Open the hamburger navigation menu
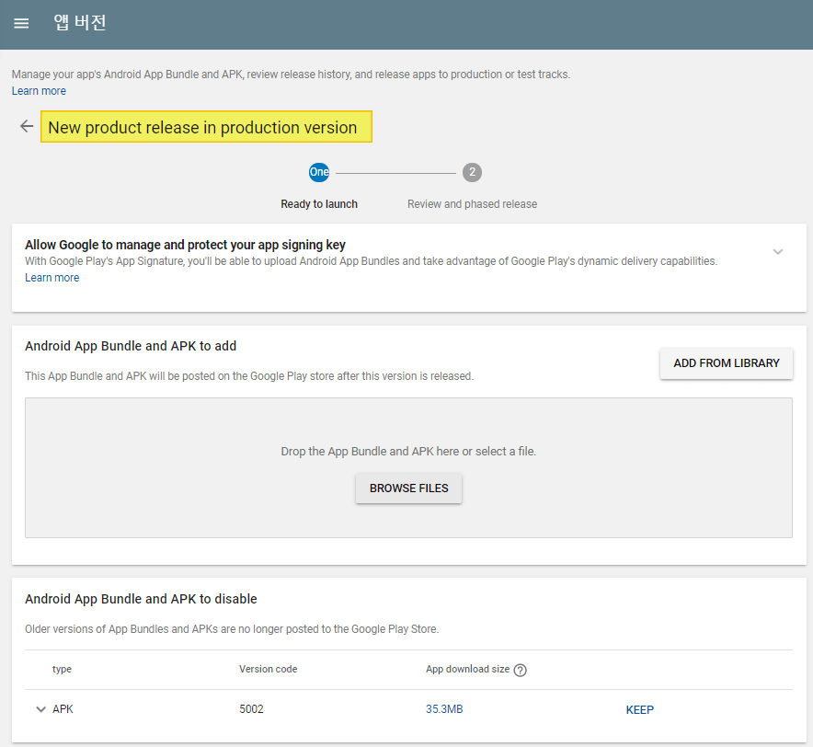Viewport: 813px width, 747px height. [x=21, y=23]
